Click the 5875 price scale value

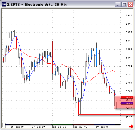pos(129,32)
